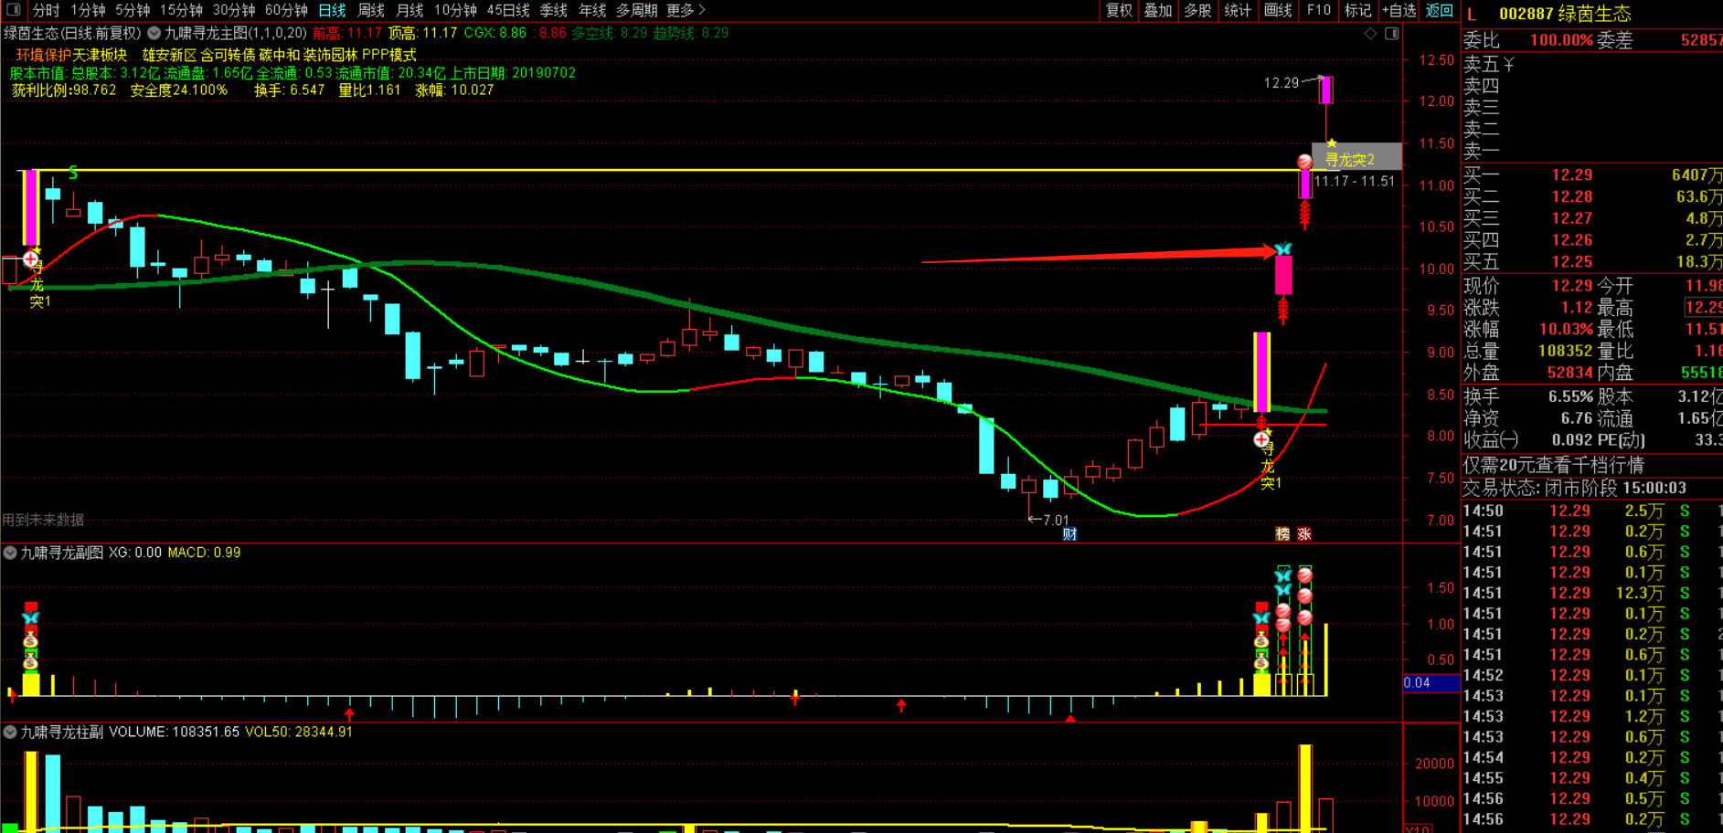Screen dimensions: 1723x833
Task: Open the 更多 periods expander
Action: 686,10
